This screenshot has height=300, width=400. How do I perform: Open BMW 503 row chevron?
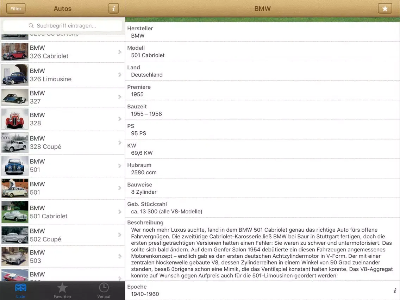(x=120, y=256)
